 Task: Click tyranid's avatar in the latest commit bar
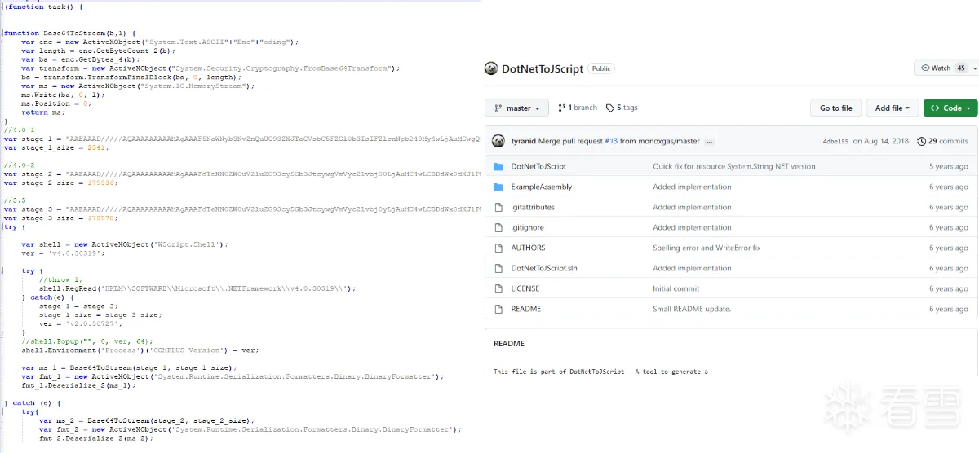click(x=498, y=141)
